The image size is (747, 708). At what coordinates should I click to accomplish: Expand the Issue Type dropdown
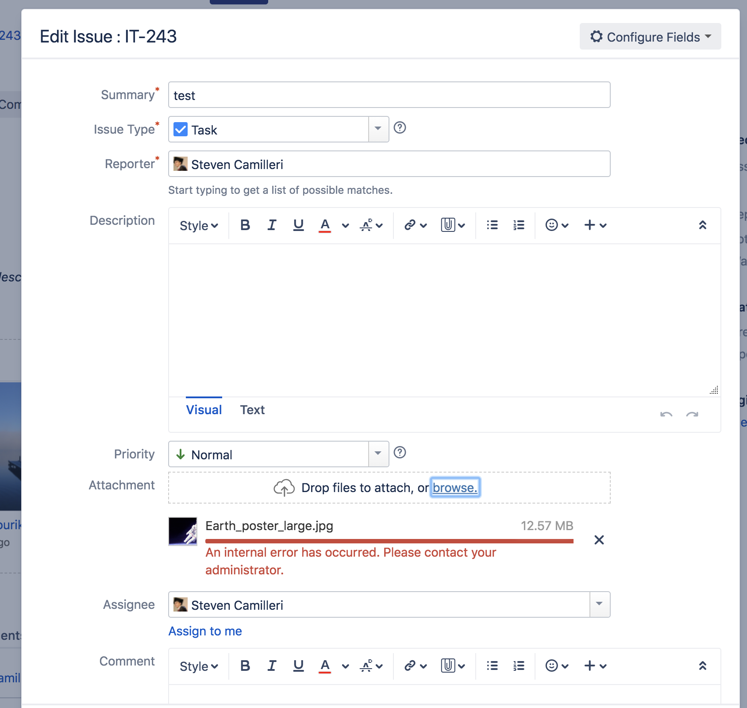(378, 129)
